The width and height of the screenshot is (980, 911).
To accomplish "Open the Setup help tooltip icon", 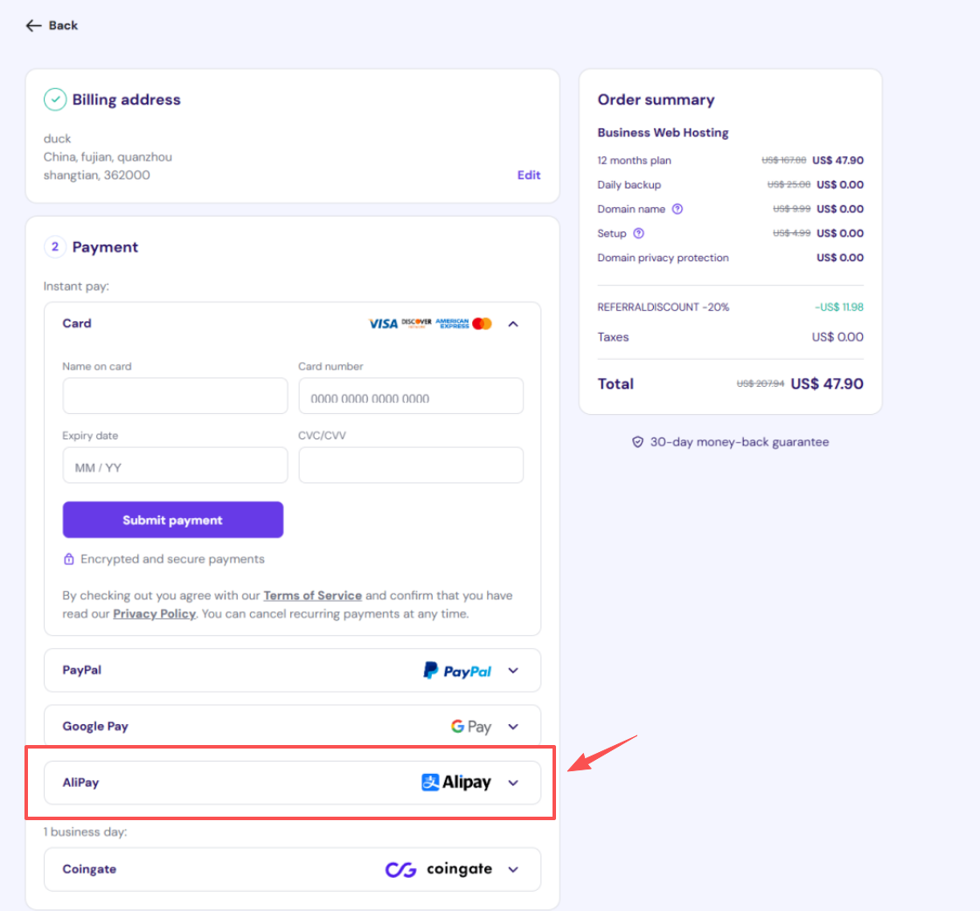I will coord(638,233).
